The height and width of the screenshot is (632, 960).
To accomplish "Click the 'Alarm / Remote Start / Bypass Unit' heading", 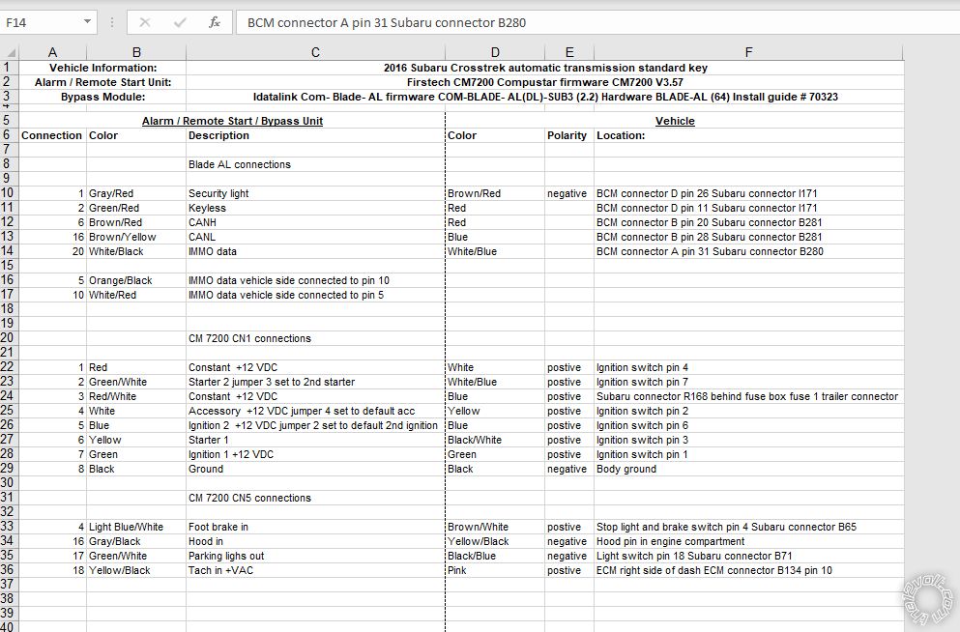I will [x=232, y=121].
